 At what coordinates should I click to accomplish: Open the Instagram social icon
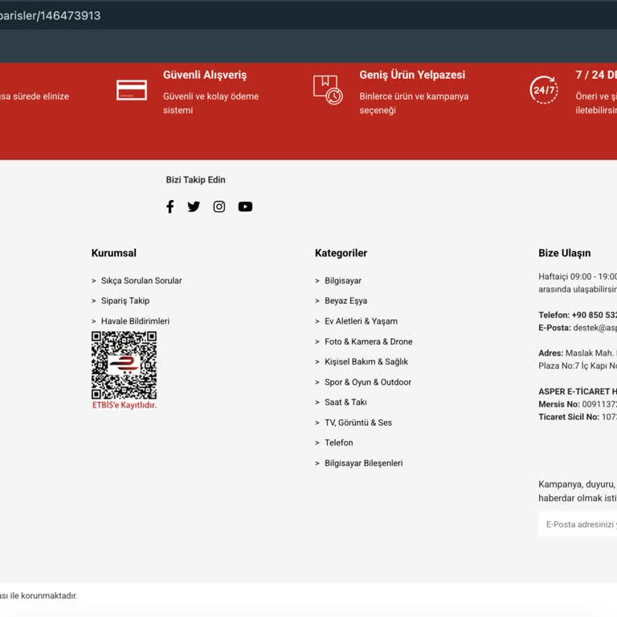(219, 206)
